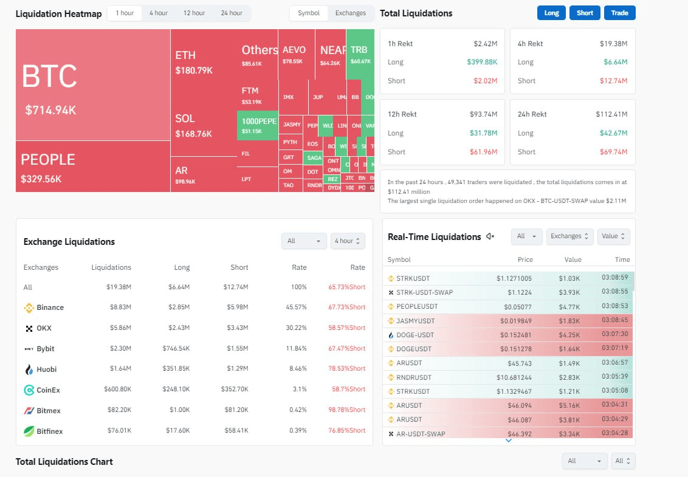
Task: Click the Binance icon beside STRKUSDT at 03:08:59
Action: pos(391,279)
